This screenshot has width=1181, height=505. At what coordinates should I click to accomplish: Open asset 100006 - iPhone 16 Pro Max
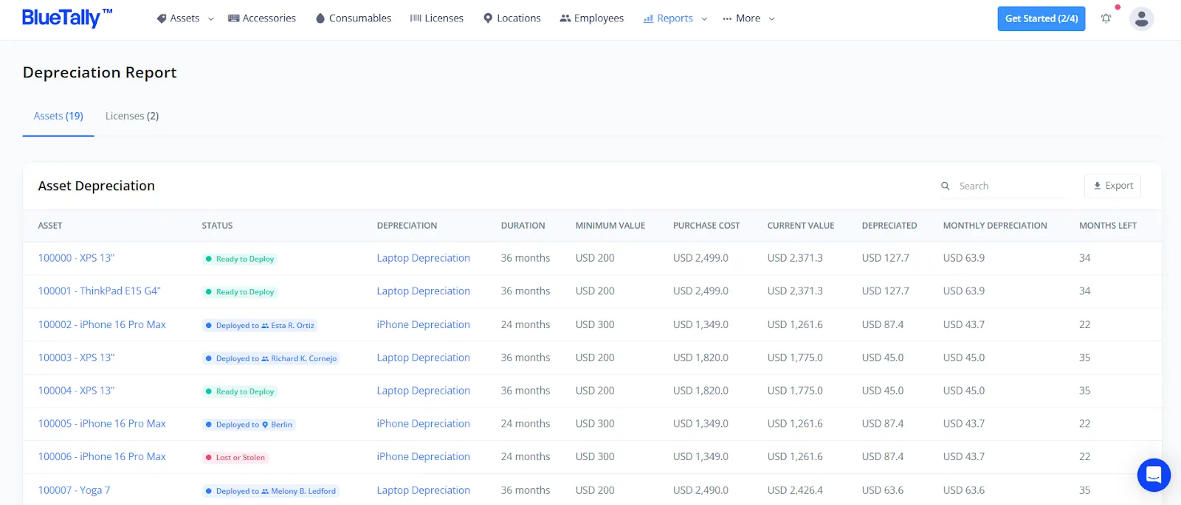[102, 457]
